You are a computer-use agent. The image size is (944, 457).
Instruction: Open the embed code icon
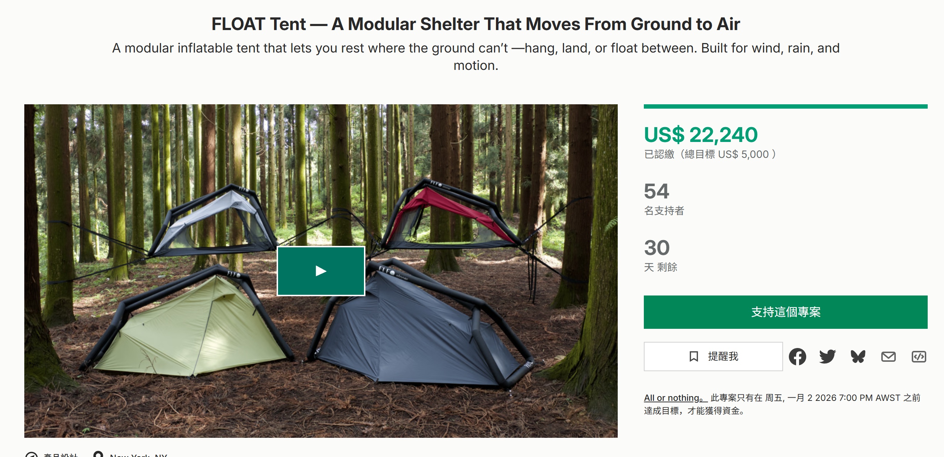(x=919, y=356)
